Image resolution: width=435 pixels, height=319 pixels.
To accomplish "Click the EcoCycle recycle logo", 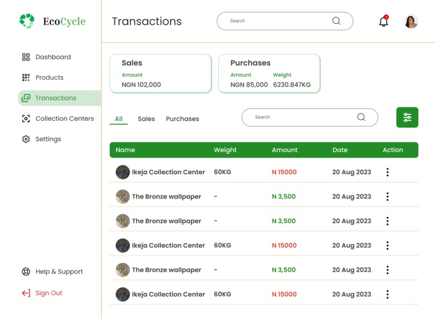I will pyautogui.click(x=27, y=21).
